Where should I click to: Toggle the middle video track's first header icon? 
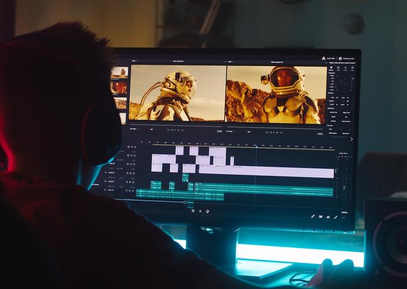click(128, 155)
